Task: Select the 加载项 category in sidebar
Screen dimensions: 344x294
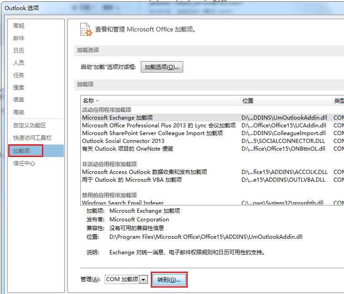Action: pos(36,151)
